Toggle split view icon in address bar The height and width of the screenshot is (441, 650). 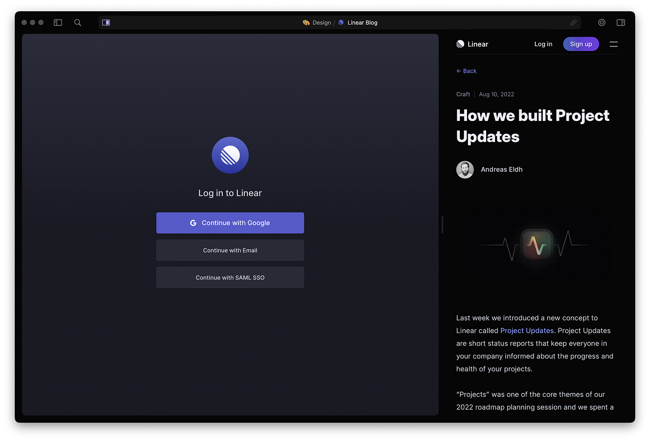pyautogui.click(x=106, y=22)
